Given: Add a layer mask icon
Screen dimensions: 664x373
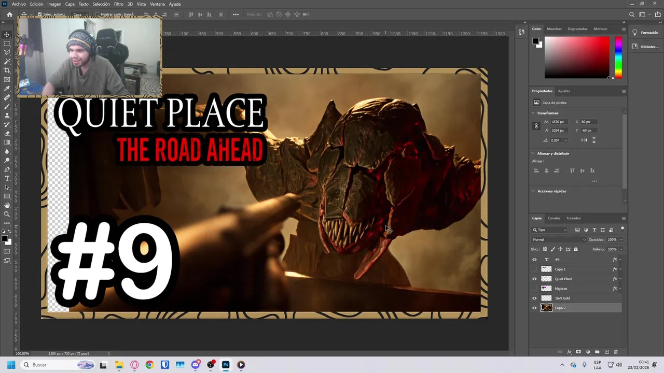Looking at the screenshot, I should pos(578,352).
